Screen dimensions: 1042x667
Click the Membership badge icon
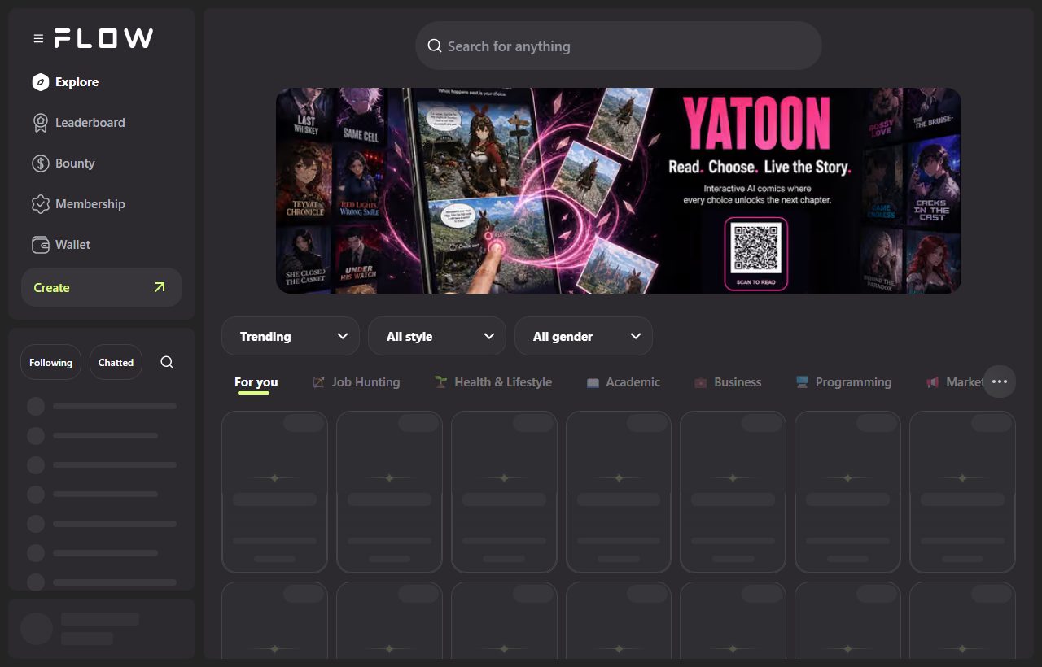coord(41,204)
